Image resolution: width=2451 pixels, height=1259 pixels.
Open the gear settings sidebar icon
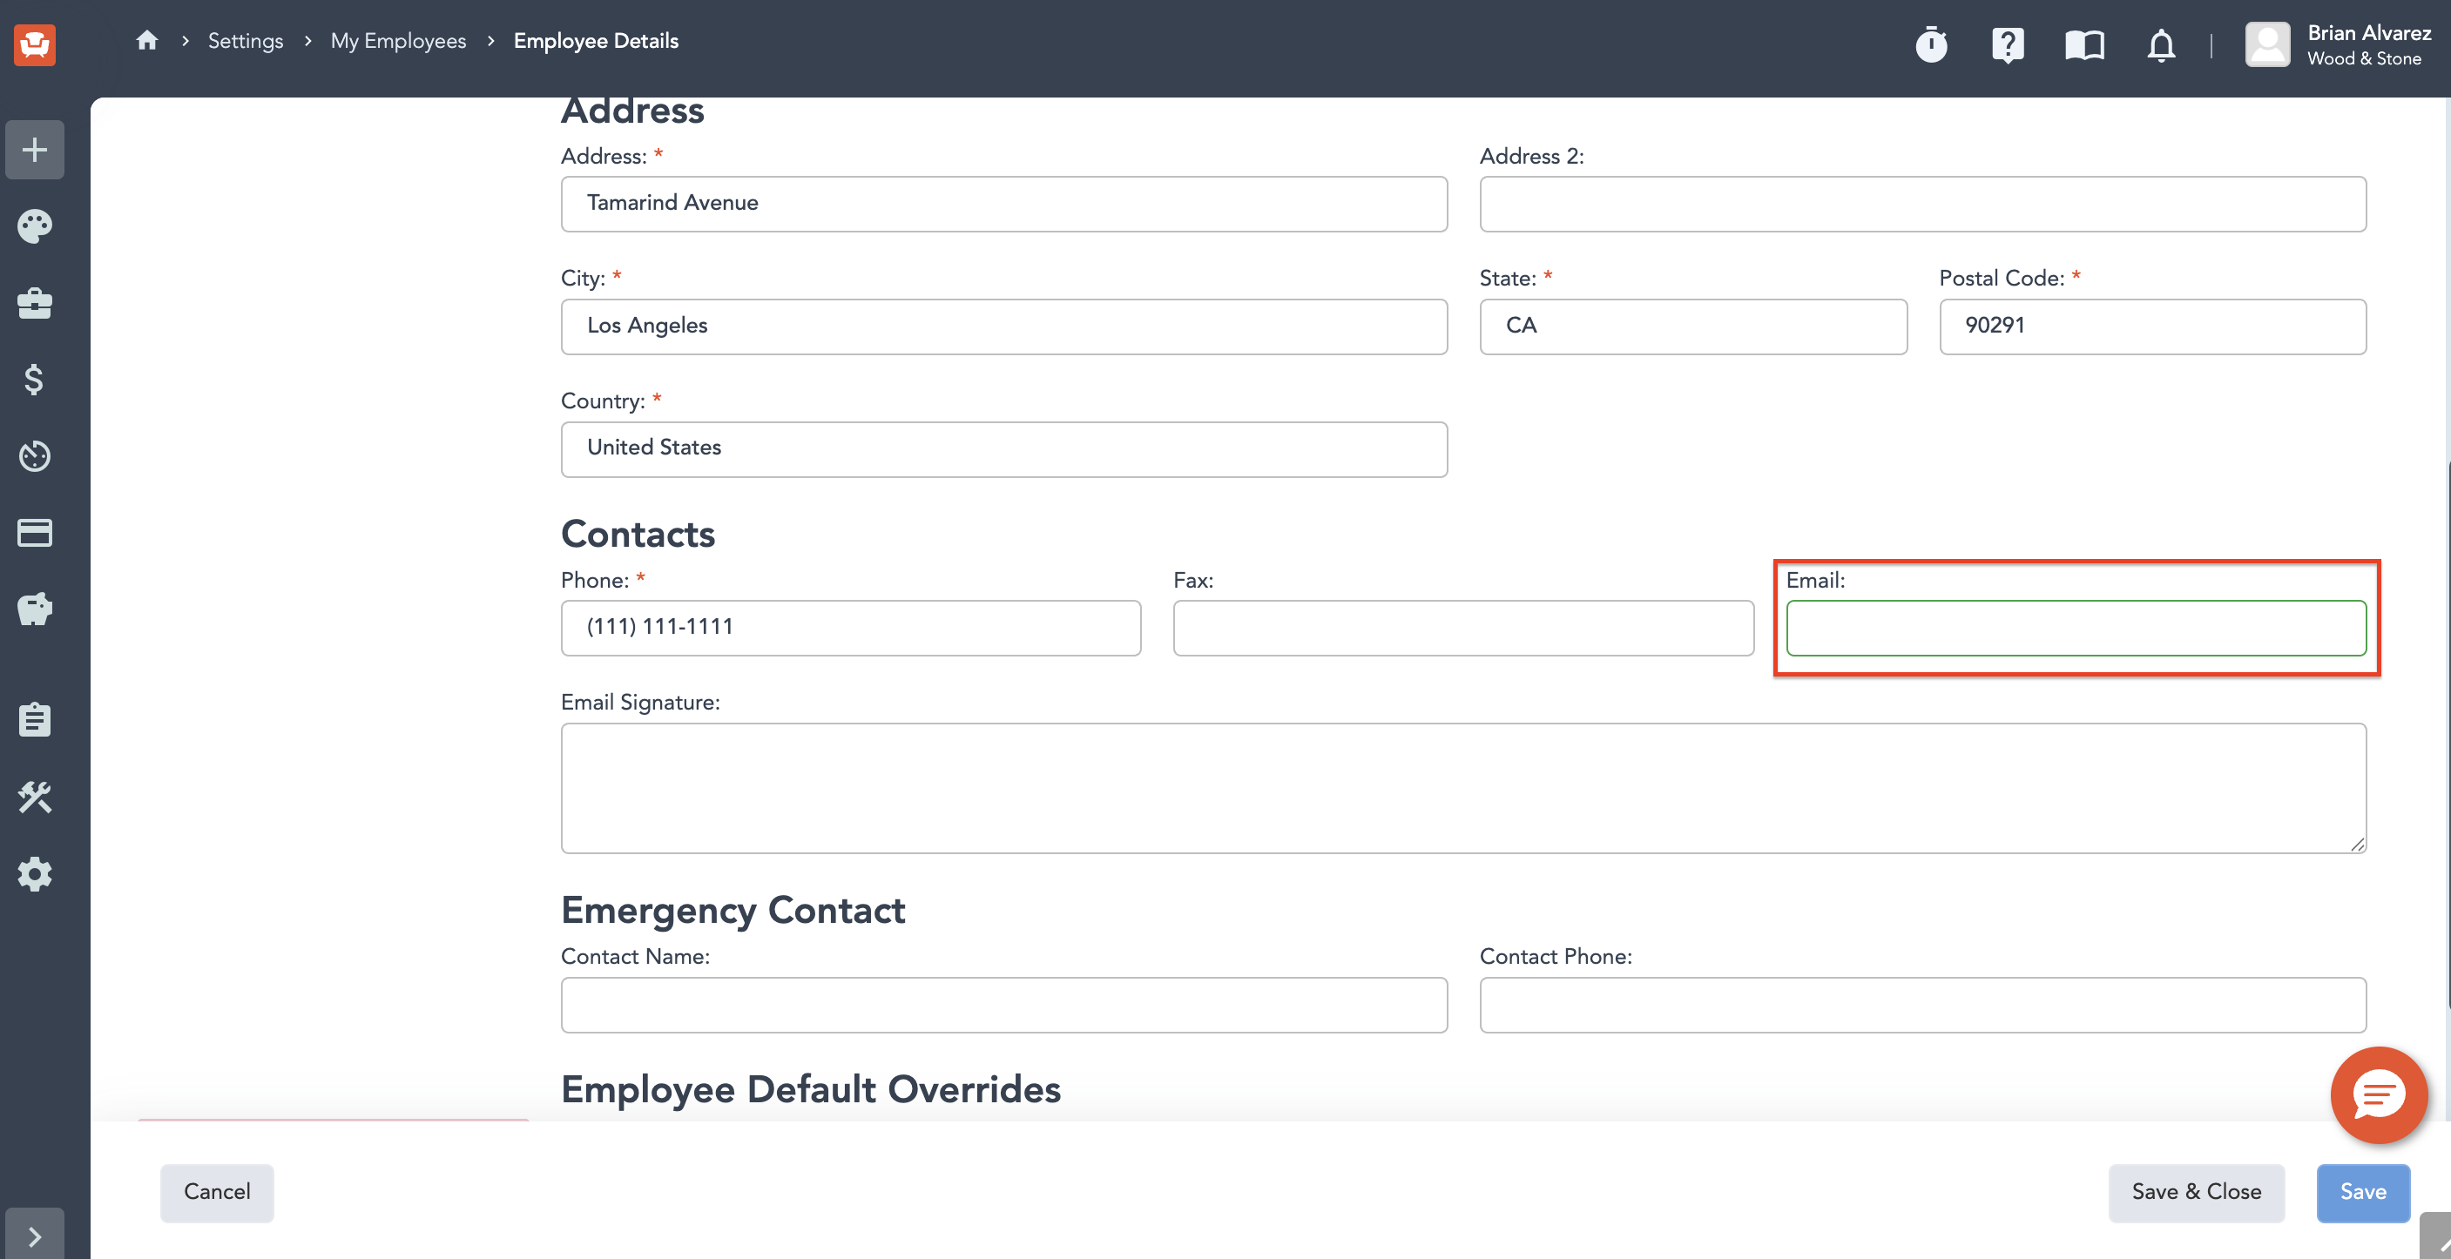(x=35, y=874)
